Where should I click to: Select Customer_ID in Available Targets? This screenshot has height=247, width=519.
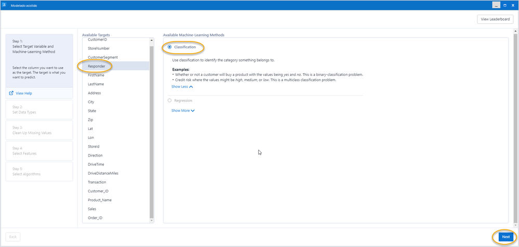[x=116, y=191]
